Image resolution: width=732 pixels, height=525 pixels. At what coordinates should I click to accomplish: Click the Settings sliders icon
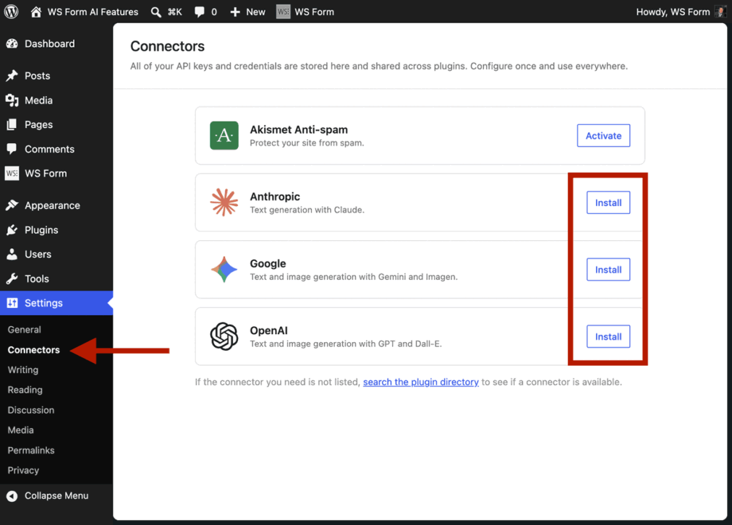(12, 303)
